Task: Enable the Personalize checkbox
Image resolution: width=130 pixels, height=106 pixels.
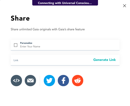Action: 15,45
